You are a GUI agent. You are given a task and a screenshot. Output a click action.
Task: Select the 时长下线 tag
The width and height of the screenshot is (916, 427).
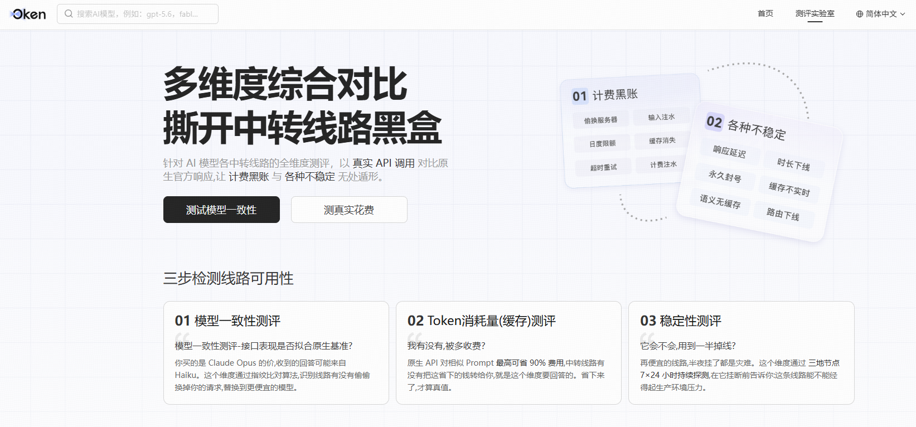tap(793, 164)
